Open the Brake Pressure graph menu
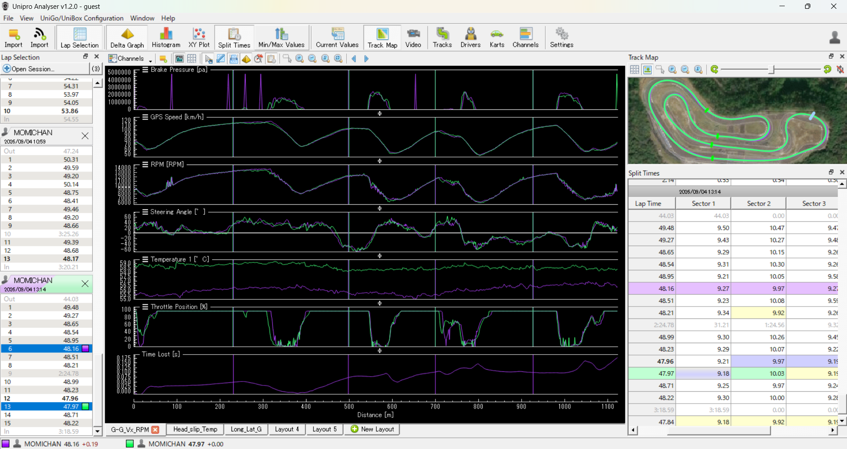This screenshot has height=449, width=847. tap(145, 70)
